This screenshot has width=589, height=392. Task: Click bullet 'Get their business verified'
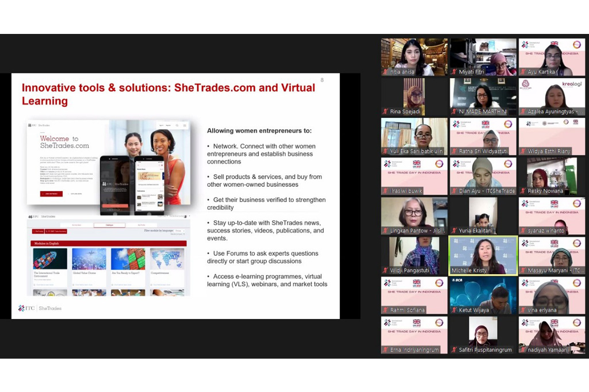(x=266, y=203)
